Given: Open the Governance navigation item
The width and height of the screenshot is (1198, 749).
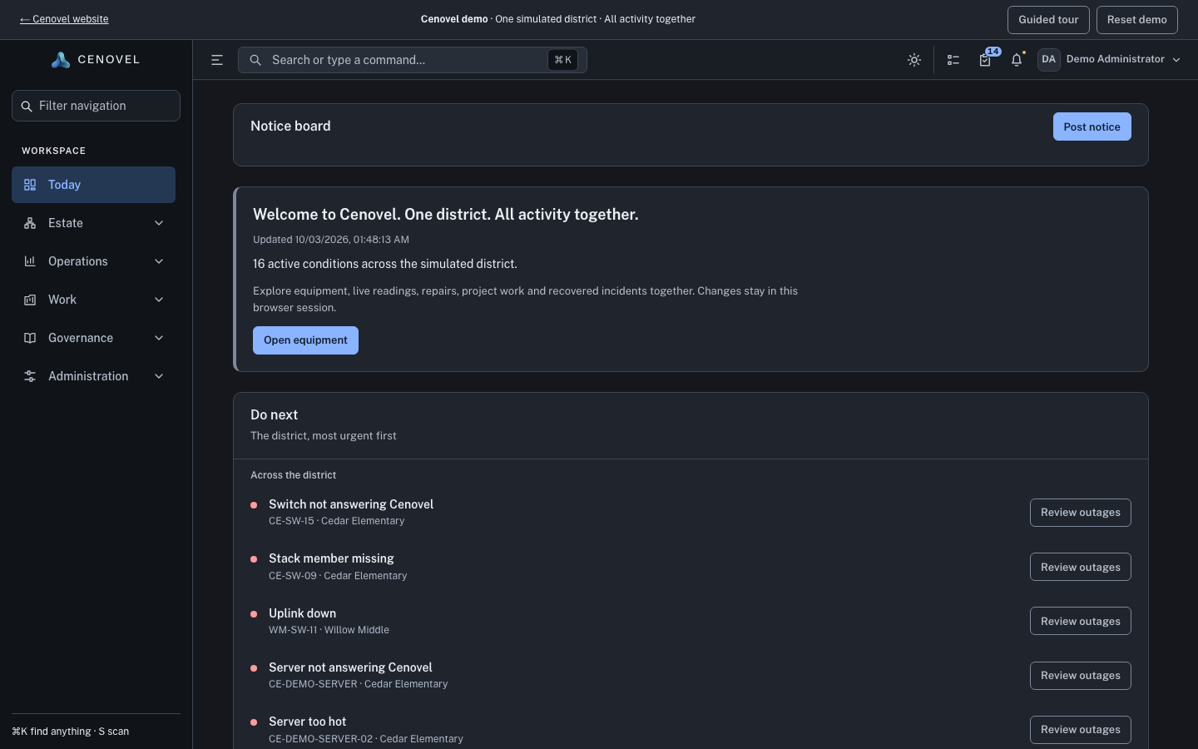Looking at the screenshot, I should [x=93, y=338].
